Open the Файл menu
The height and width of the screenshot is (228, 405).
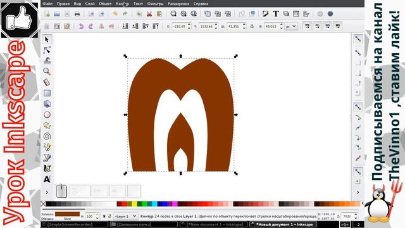tap(47, 4)
